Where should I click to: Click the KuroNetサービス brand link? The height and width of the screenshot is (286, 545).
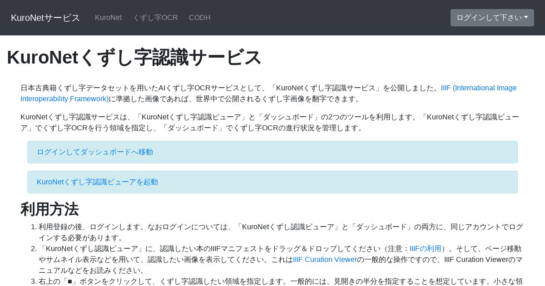tap(45, 18)
